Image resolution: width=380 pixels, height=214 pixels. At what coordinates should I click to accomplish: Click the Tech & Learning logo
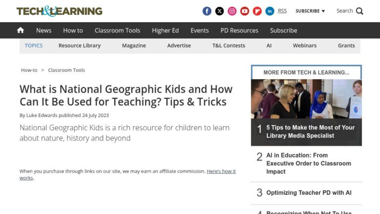point(59,11)
